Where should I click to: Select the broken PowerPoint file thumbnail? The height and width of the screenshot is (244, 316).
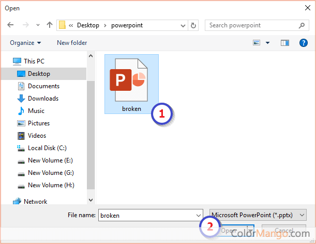pos(131,84)
